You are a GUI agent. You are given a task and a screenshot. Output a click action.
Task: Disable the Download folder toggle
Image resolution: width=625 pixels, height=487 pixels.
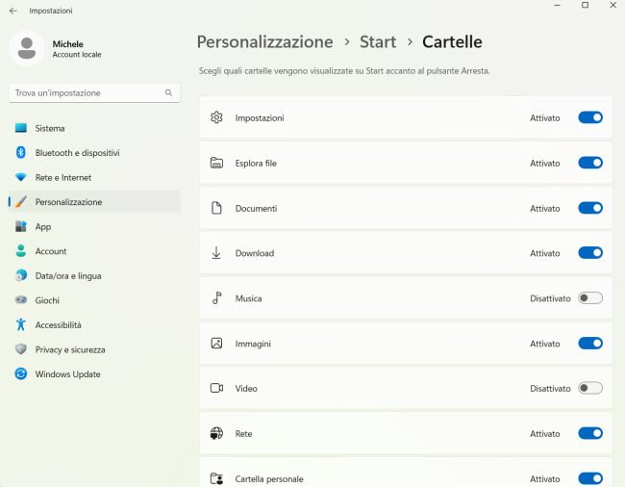[589, 253]
